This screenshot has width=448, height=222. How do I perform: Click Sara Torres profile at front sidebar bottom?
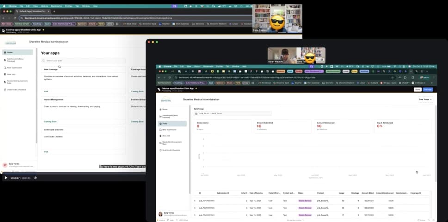pyautogui.click(x=173, y=214)
